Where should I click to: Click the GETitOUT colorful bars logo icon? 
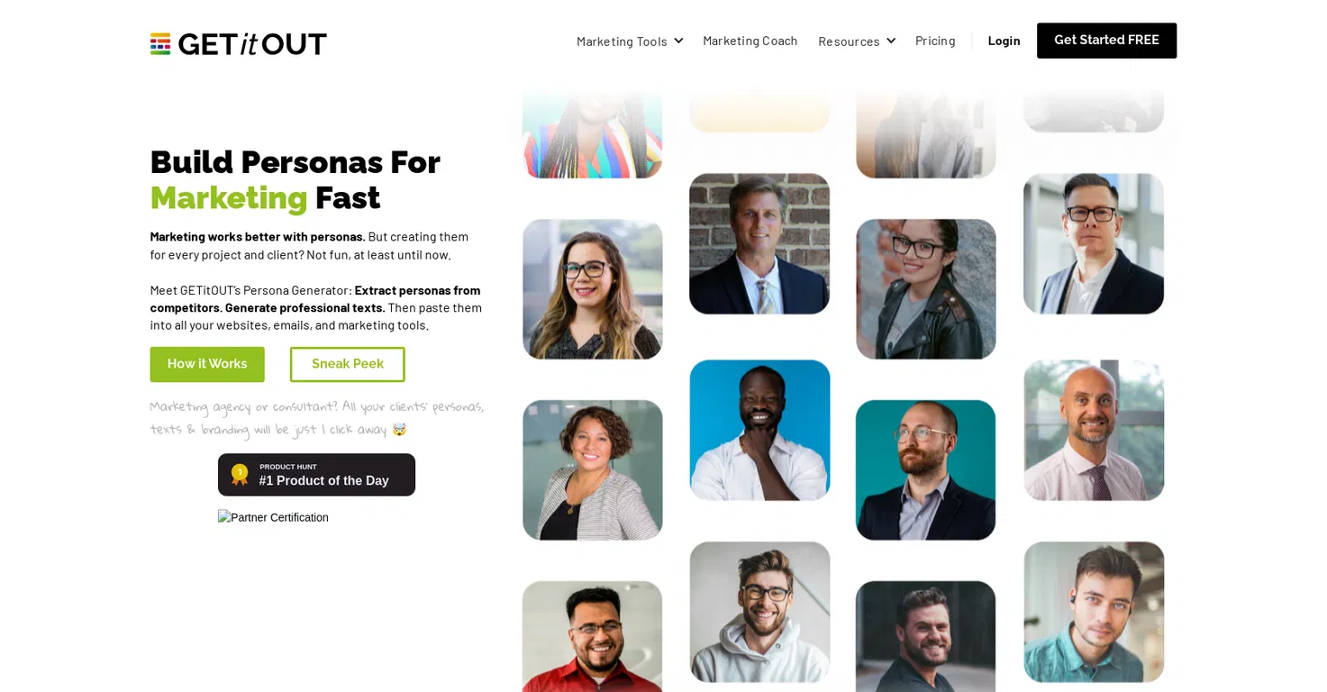(x=160, y=43)
